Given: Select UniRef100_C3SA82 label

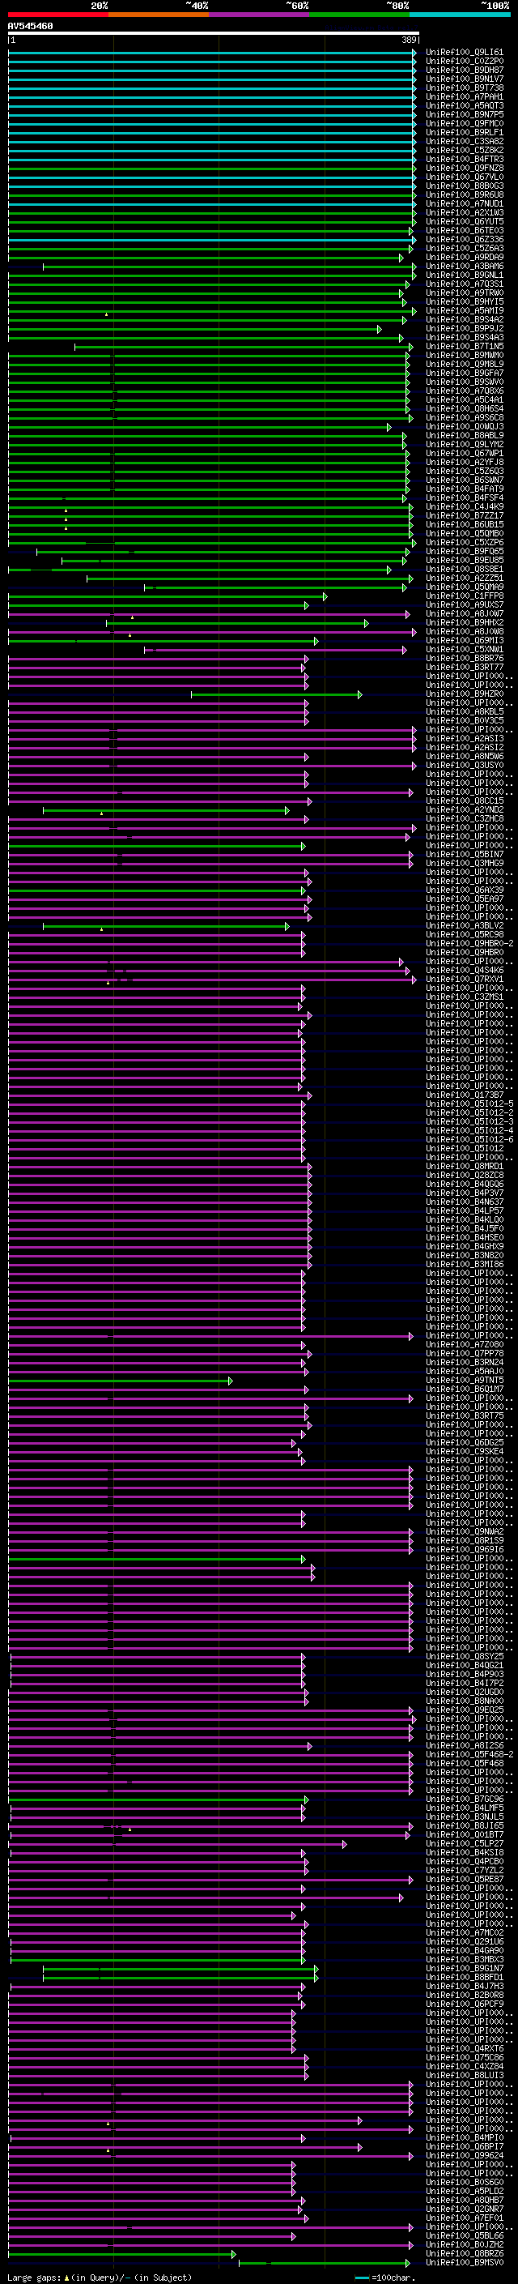Looking at the screenshot, I should (x=465, y=141).
